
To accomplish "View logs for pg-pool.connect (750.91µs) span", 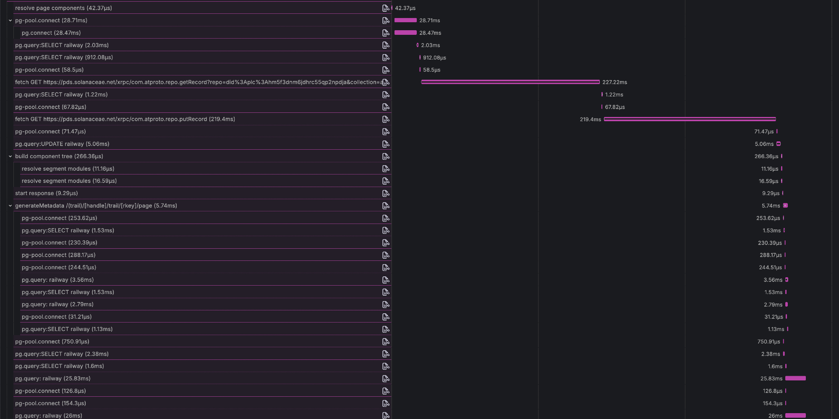I will click(x=386, y=342).
